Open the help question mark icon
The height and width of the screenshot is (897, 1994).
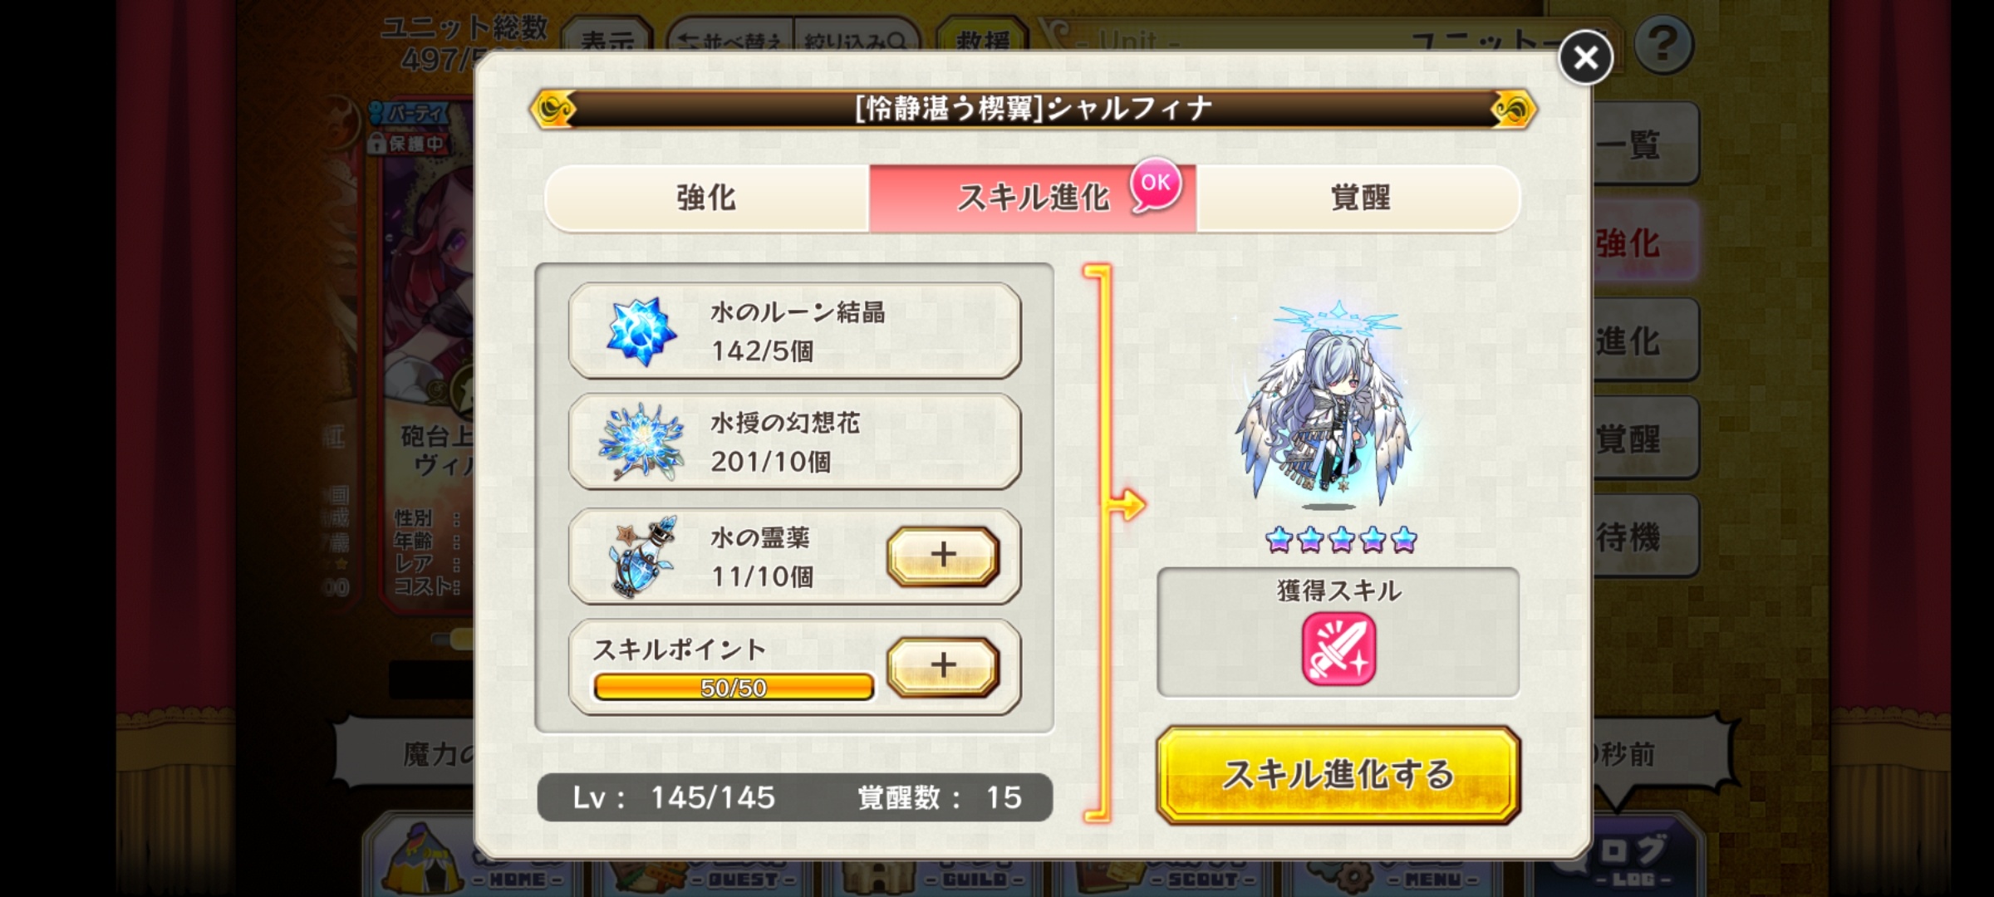1663,43
